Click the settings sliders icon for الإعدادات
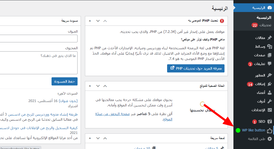274x149 pixels. [x=270, y=110]
